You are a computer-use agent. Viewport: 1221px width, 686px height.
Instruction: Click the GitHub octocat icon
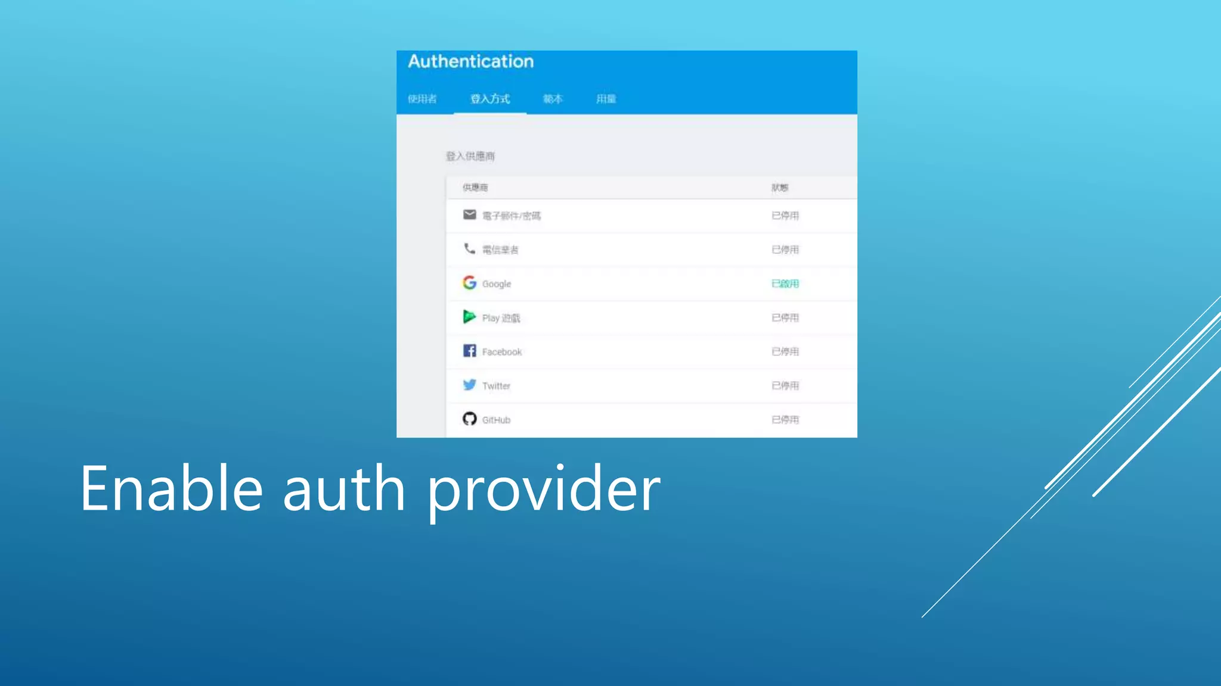pyautogui.click(x=470, y=419)
